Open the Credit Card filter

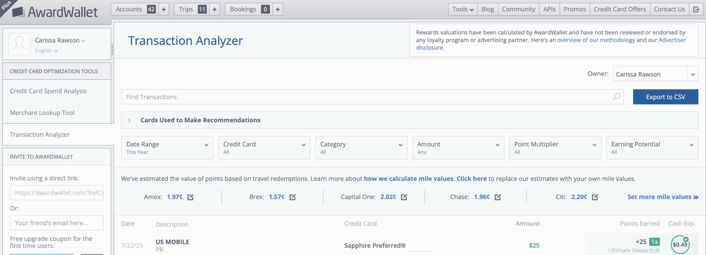pos(264,148)
